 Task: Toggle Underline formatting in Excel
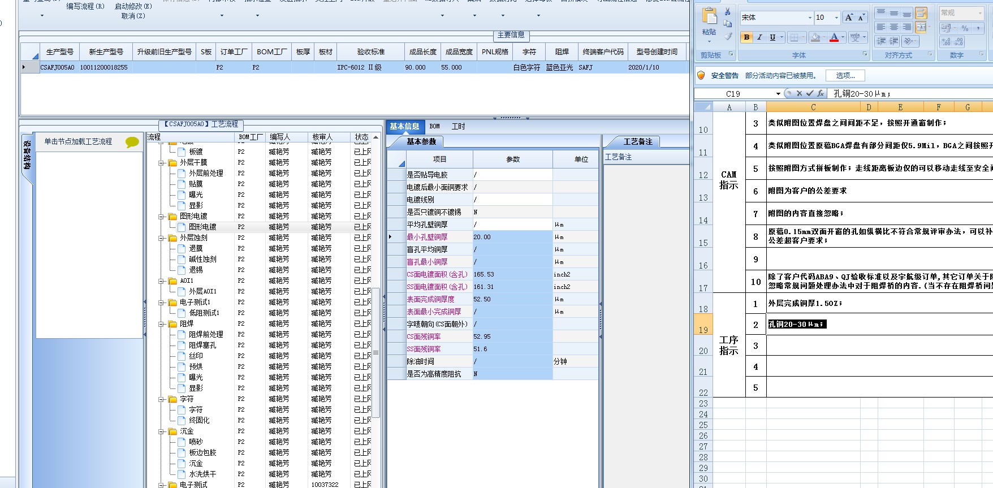772,37
